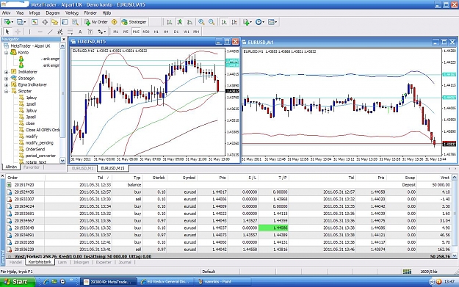
Task: Switch to H1 timeframe button
Action: (x=156, y=32)
